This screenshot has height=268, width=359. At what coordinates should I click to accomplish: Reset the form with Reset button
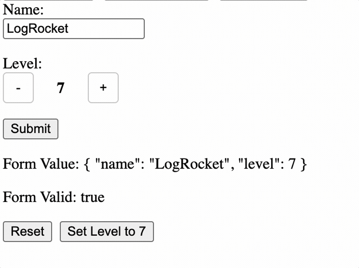(27, 232)
